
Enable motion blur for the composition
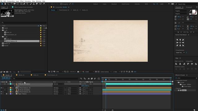tap(95, 79)
